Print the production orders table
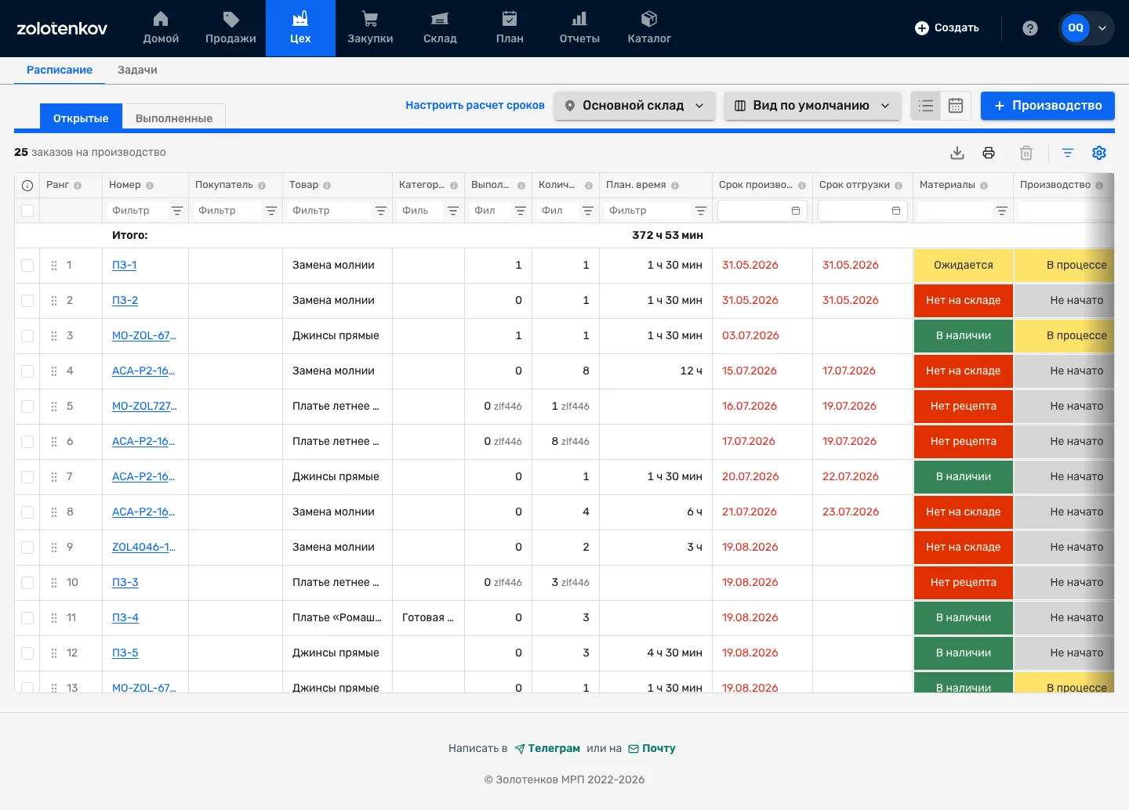This screenshot has height=810, width=1129. (x=989, y=153)
